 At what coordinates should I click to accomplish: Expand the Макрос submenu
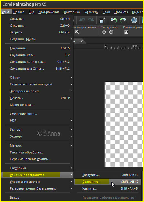(37, 145)
